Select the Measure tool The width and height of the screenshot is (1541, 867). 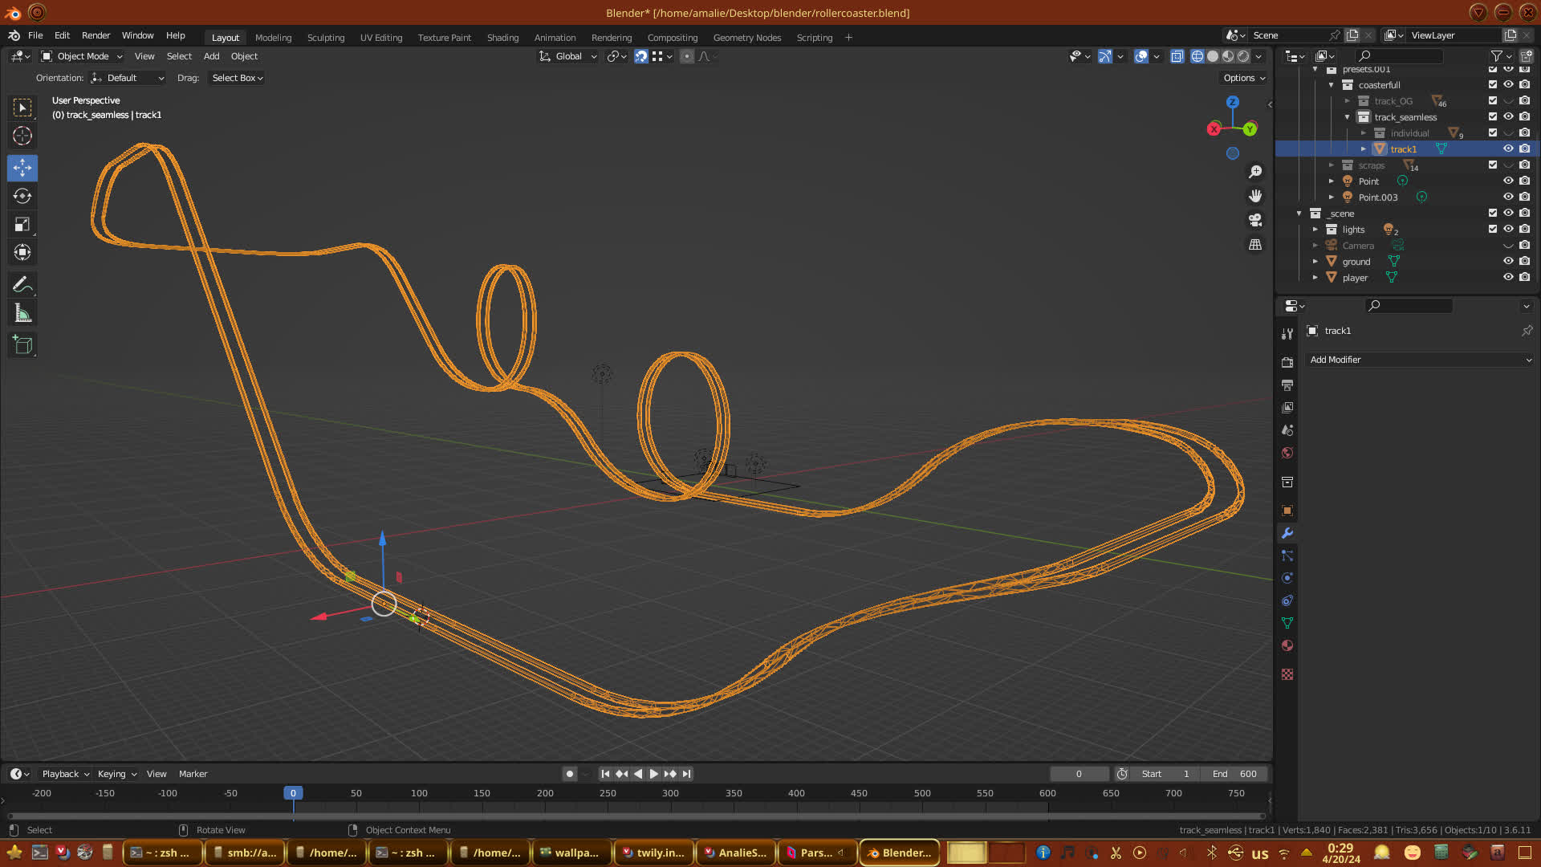(22, 314)
